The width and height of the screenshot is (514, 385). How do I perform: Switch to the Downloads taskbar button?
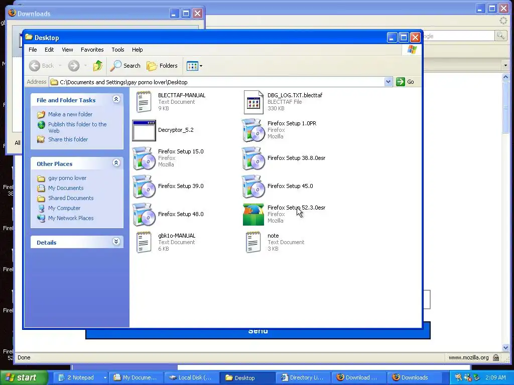(414, 377)
